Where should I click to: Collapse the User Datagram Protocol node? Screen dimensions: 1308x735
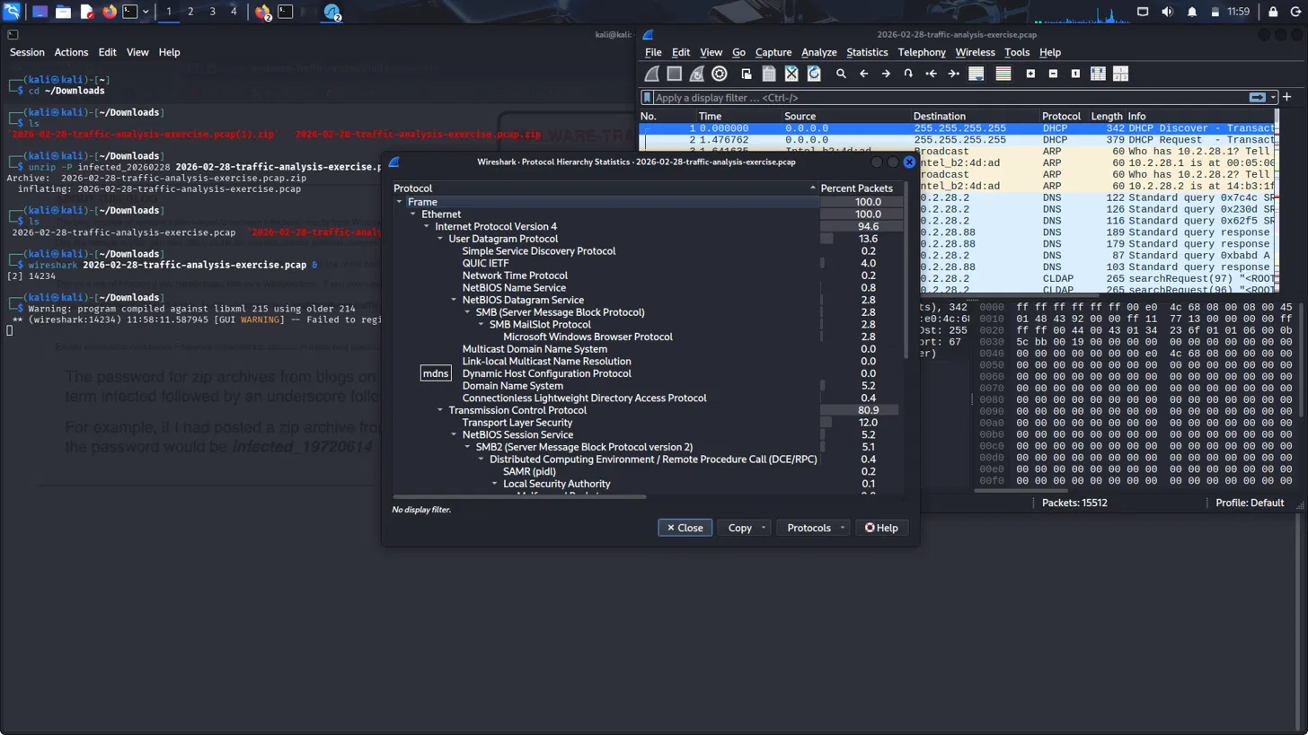[x=440, y=239]
